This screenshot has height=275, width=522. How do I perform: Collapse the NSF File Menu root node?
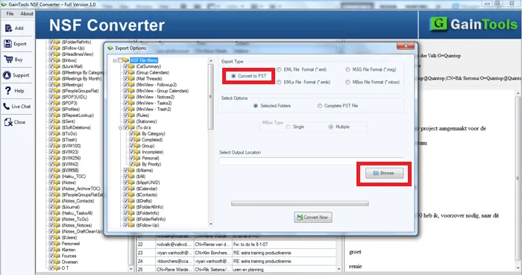[115, 60]
